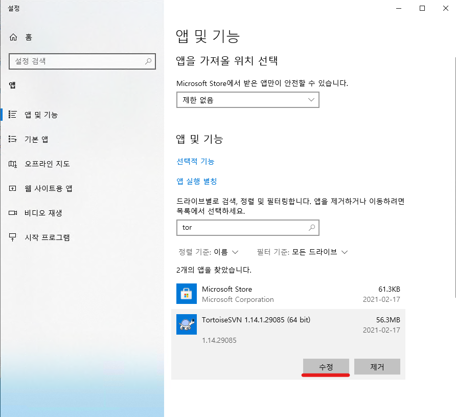Click the 시작 프로그램 icon

point(12,237)
